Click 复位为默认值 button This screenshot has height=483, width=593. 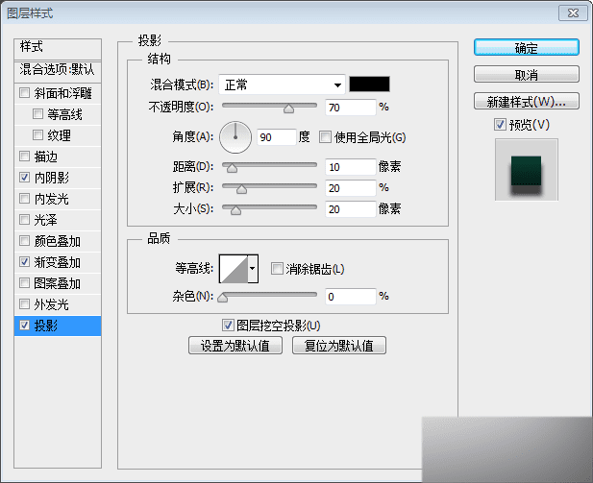pos(339,346)
